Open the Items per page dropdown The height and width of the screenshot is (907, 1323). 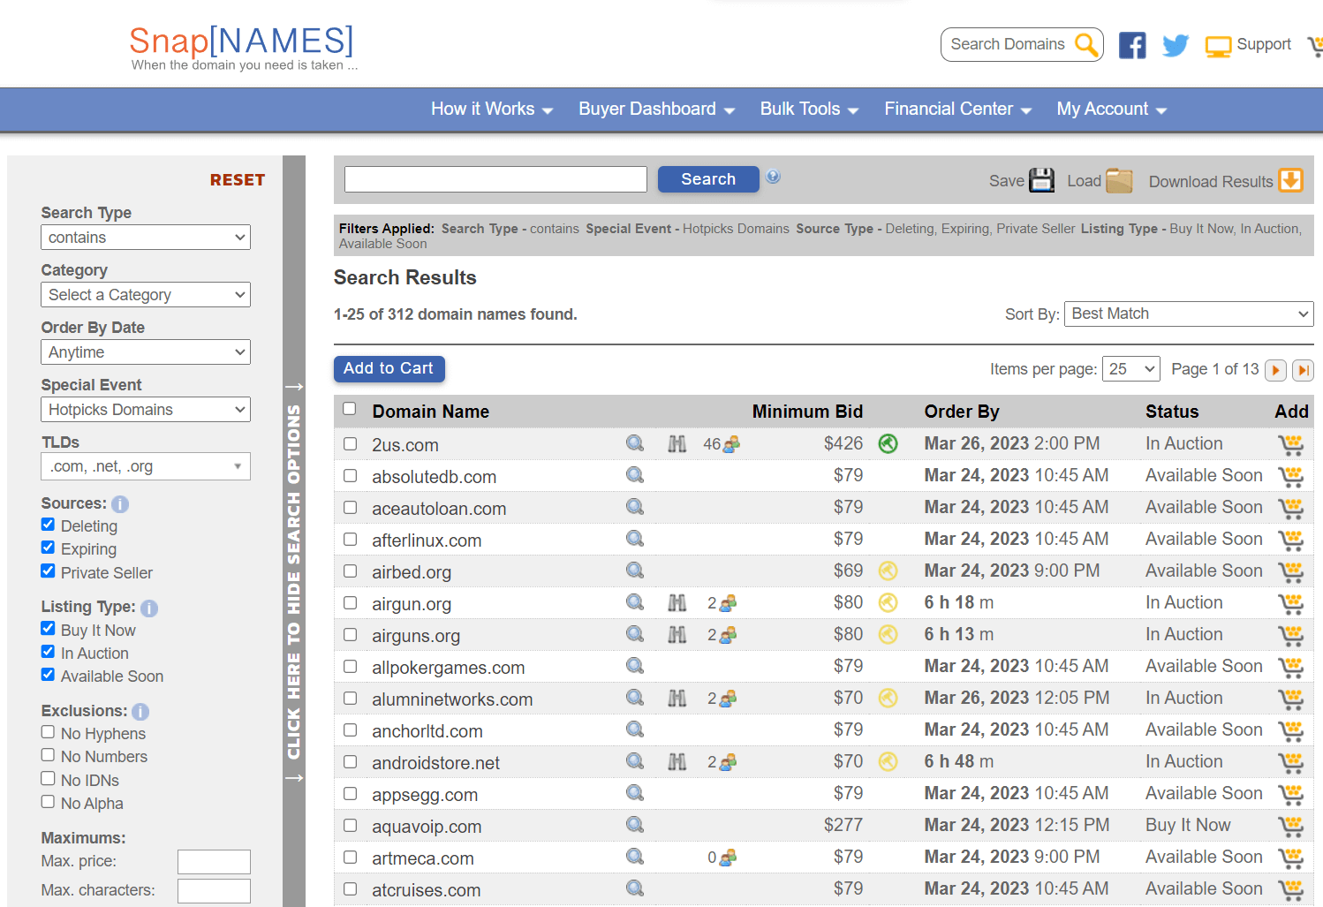[1130, 369]
